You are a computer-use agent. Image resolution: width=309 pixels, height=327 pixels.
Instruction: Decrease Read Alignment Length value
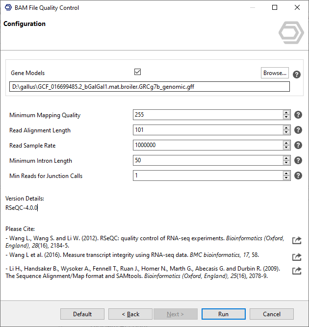(x=286, y=132)
